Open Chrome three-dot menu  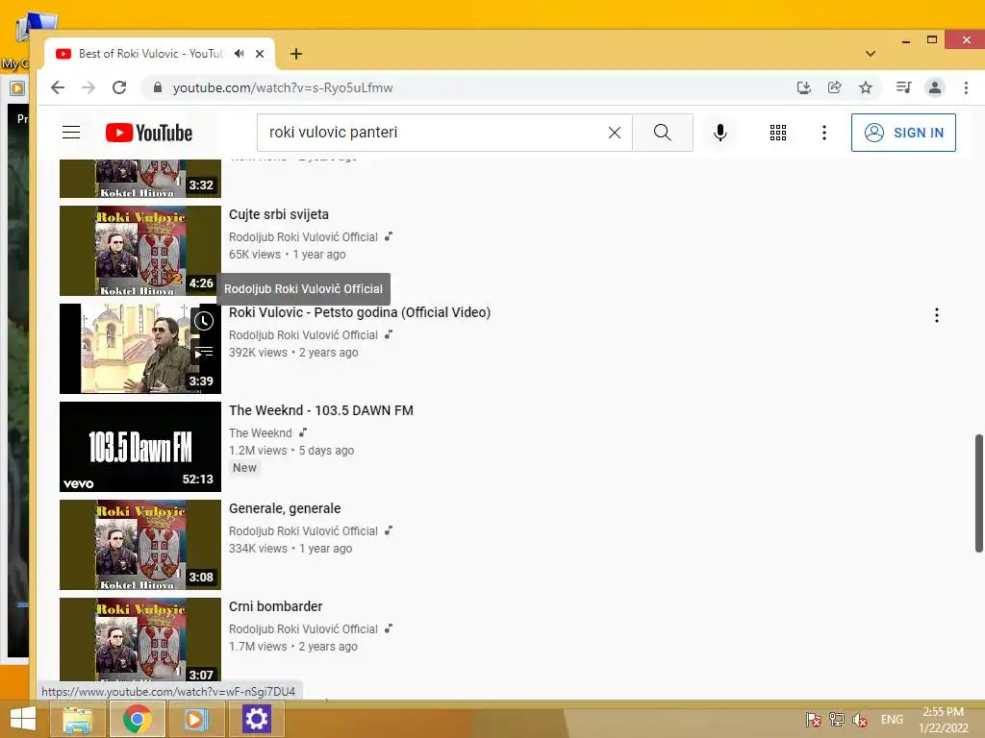966,87
